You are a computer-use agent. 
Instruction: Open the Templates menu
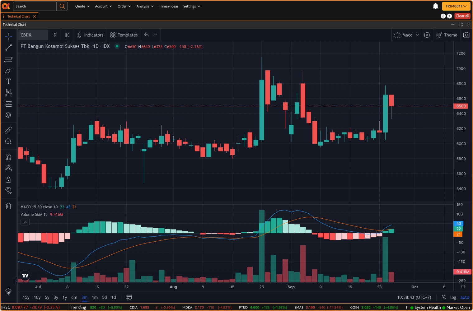tap(124, 35)
